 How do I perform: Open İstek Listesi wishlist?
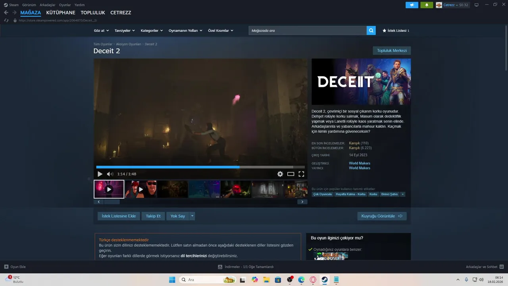pos(396,31)
